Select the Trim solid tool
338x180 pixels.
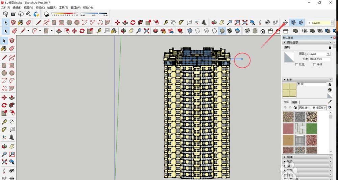328,31
